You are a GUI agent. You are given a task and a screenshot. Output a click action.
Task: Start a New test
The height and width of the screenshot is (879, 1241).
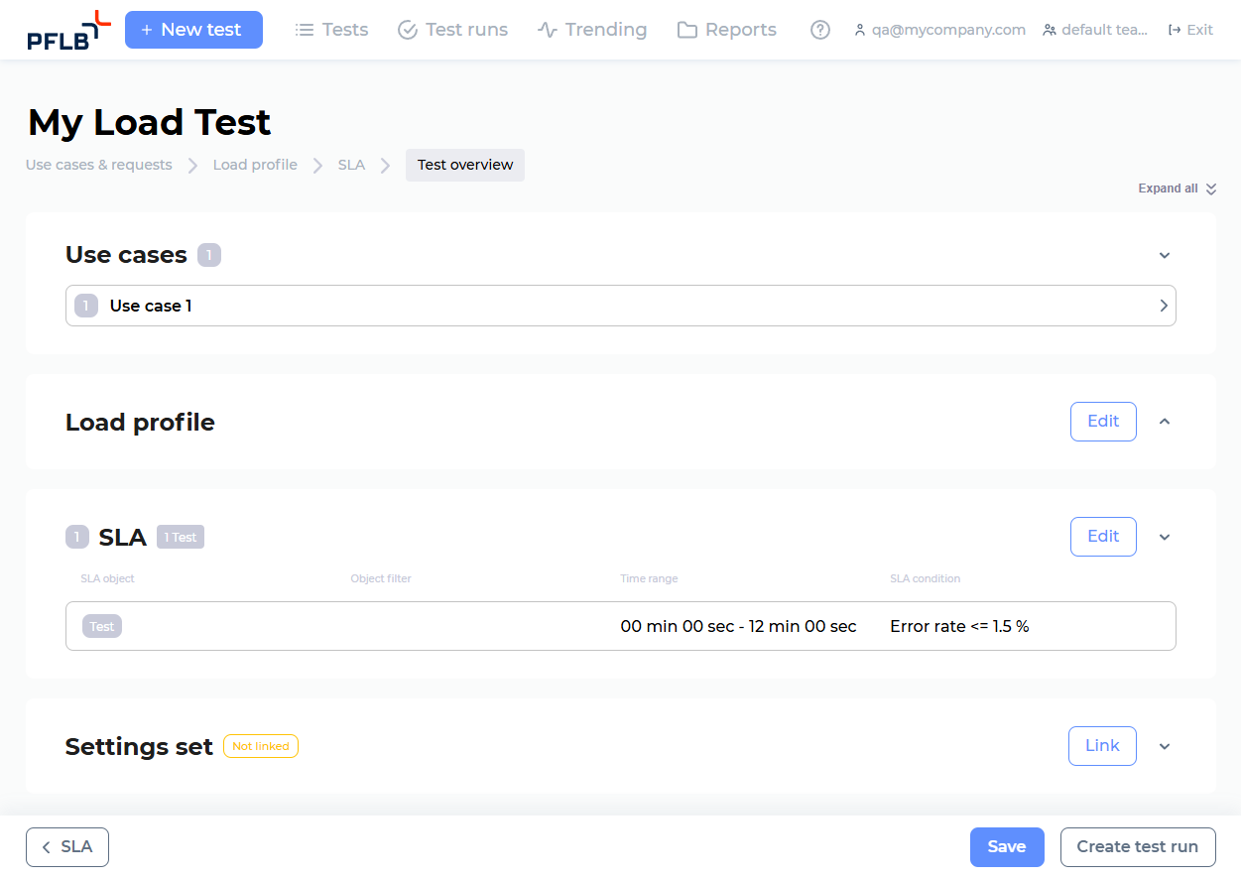pyautogui.click(x=193, y=29)
